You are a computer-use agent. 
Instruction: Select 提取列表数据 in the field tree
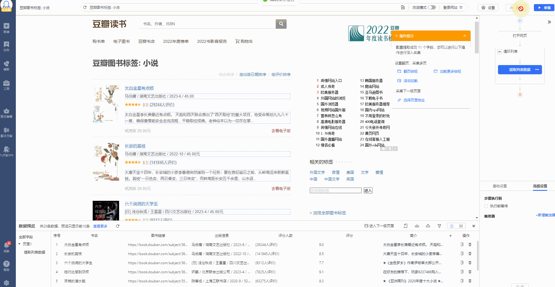(x=35, y=252)
